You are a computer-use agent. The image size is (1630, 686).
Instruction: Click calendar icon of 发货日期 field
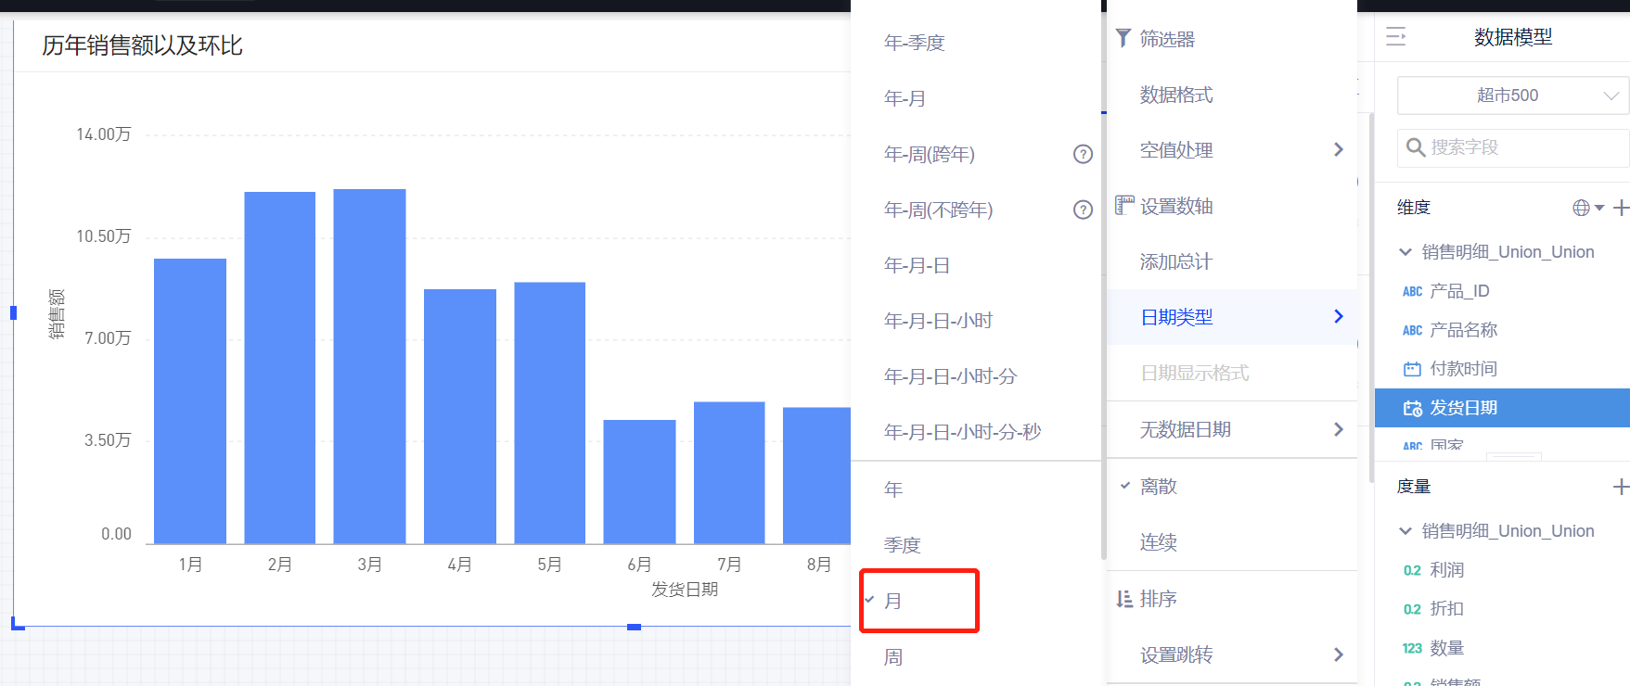point(1412,408)
